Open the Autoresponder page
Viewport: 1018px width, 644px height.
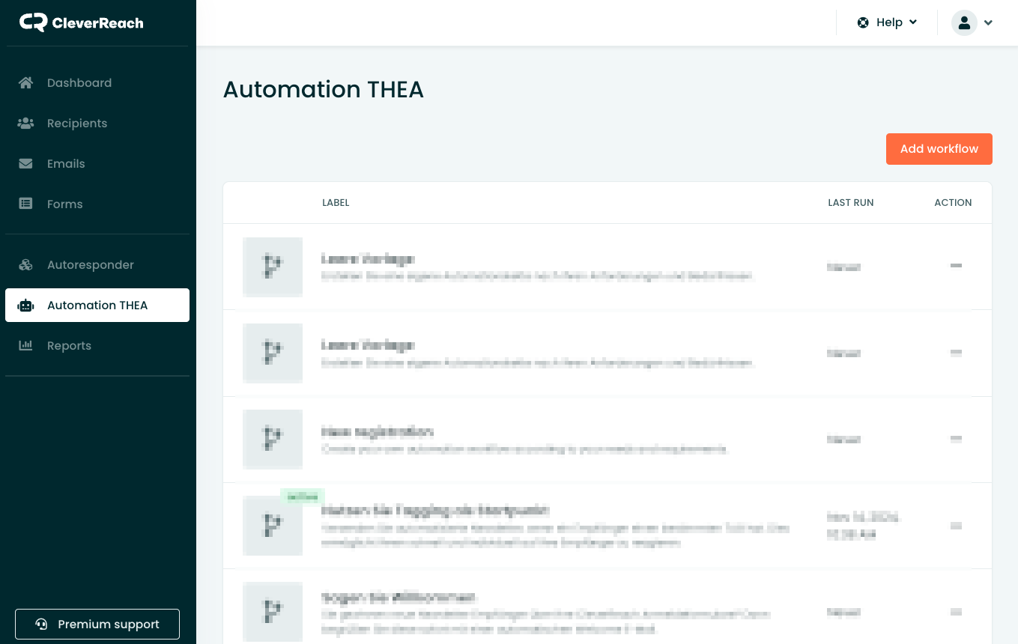[97, 265]
